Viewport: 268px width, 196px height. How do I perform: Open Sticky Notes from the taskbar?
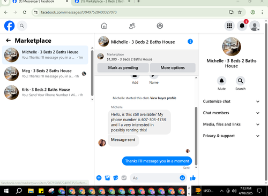(41, 191)
